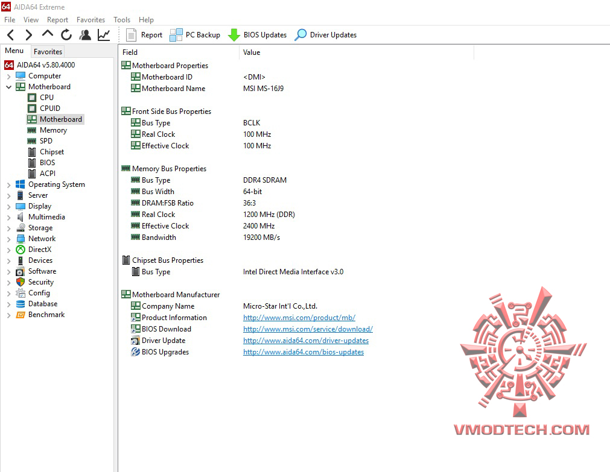Open the aida64.com/driver-updates link
Image resolution: width=610 pixels, height=472 pixels.
click(306, 341)
